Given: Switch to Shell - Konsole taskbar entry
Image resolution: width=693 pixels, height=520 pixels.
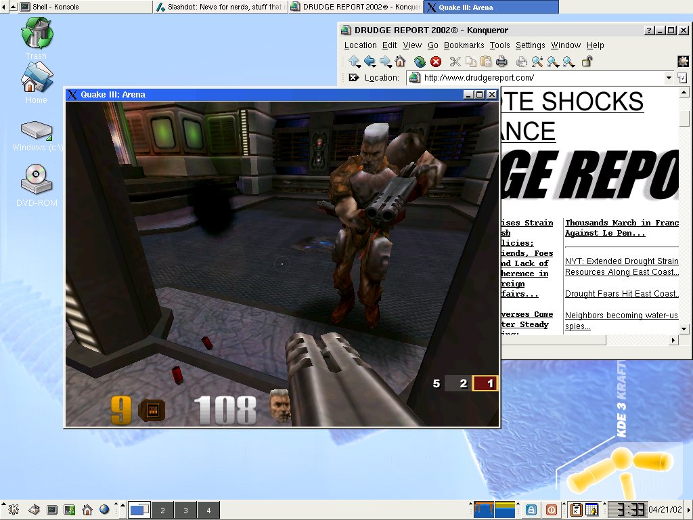Looking at the screenshot, I should (x=85, y=7).
